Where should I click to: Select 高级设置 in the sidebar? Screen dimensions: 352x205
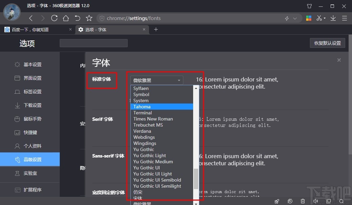(30, 160)
